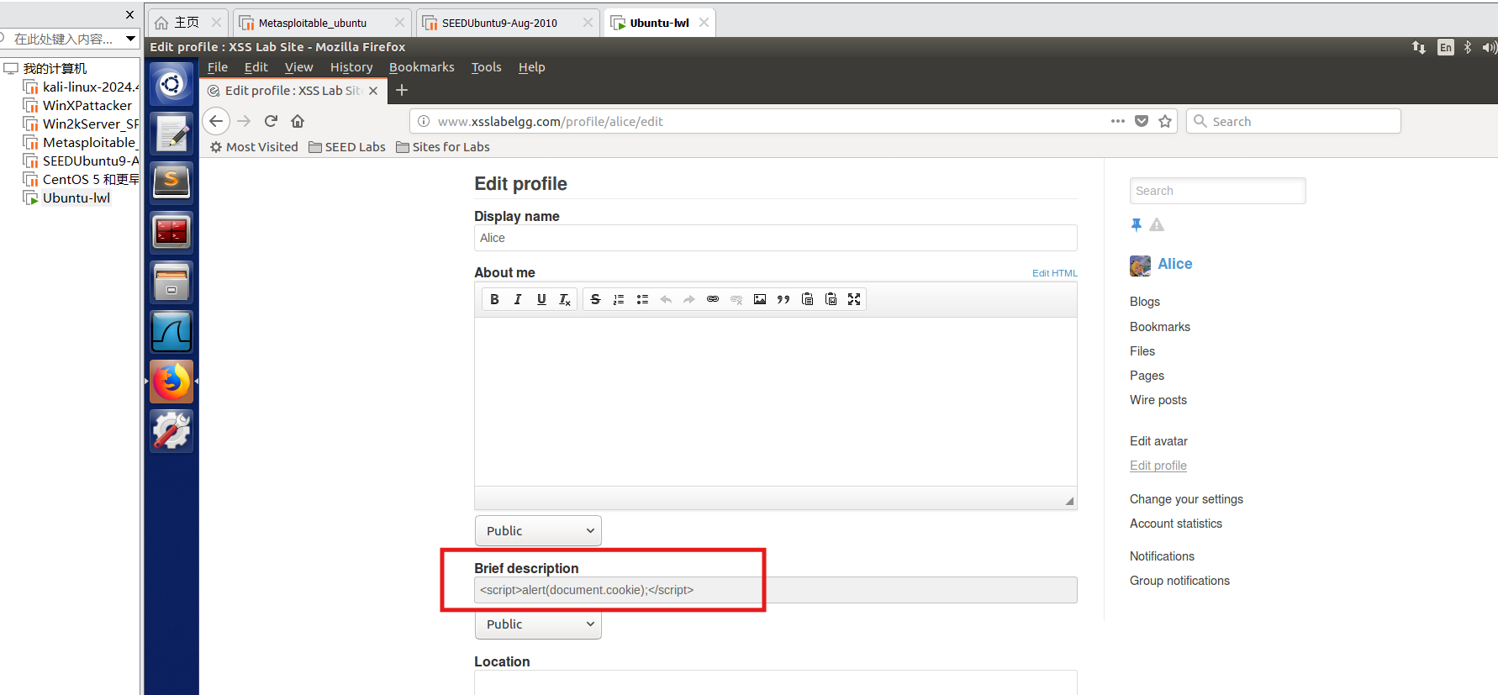Open Sites for Labs bookmark folder
The width and height of the screenshot is (1498, 695).
(x=443, y=147)
